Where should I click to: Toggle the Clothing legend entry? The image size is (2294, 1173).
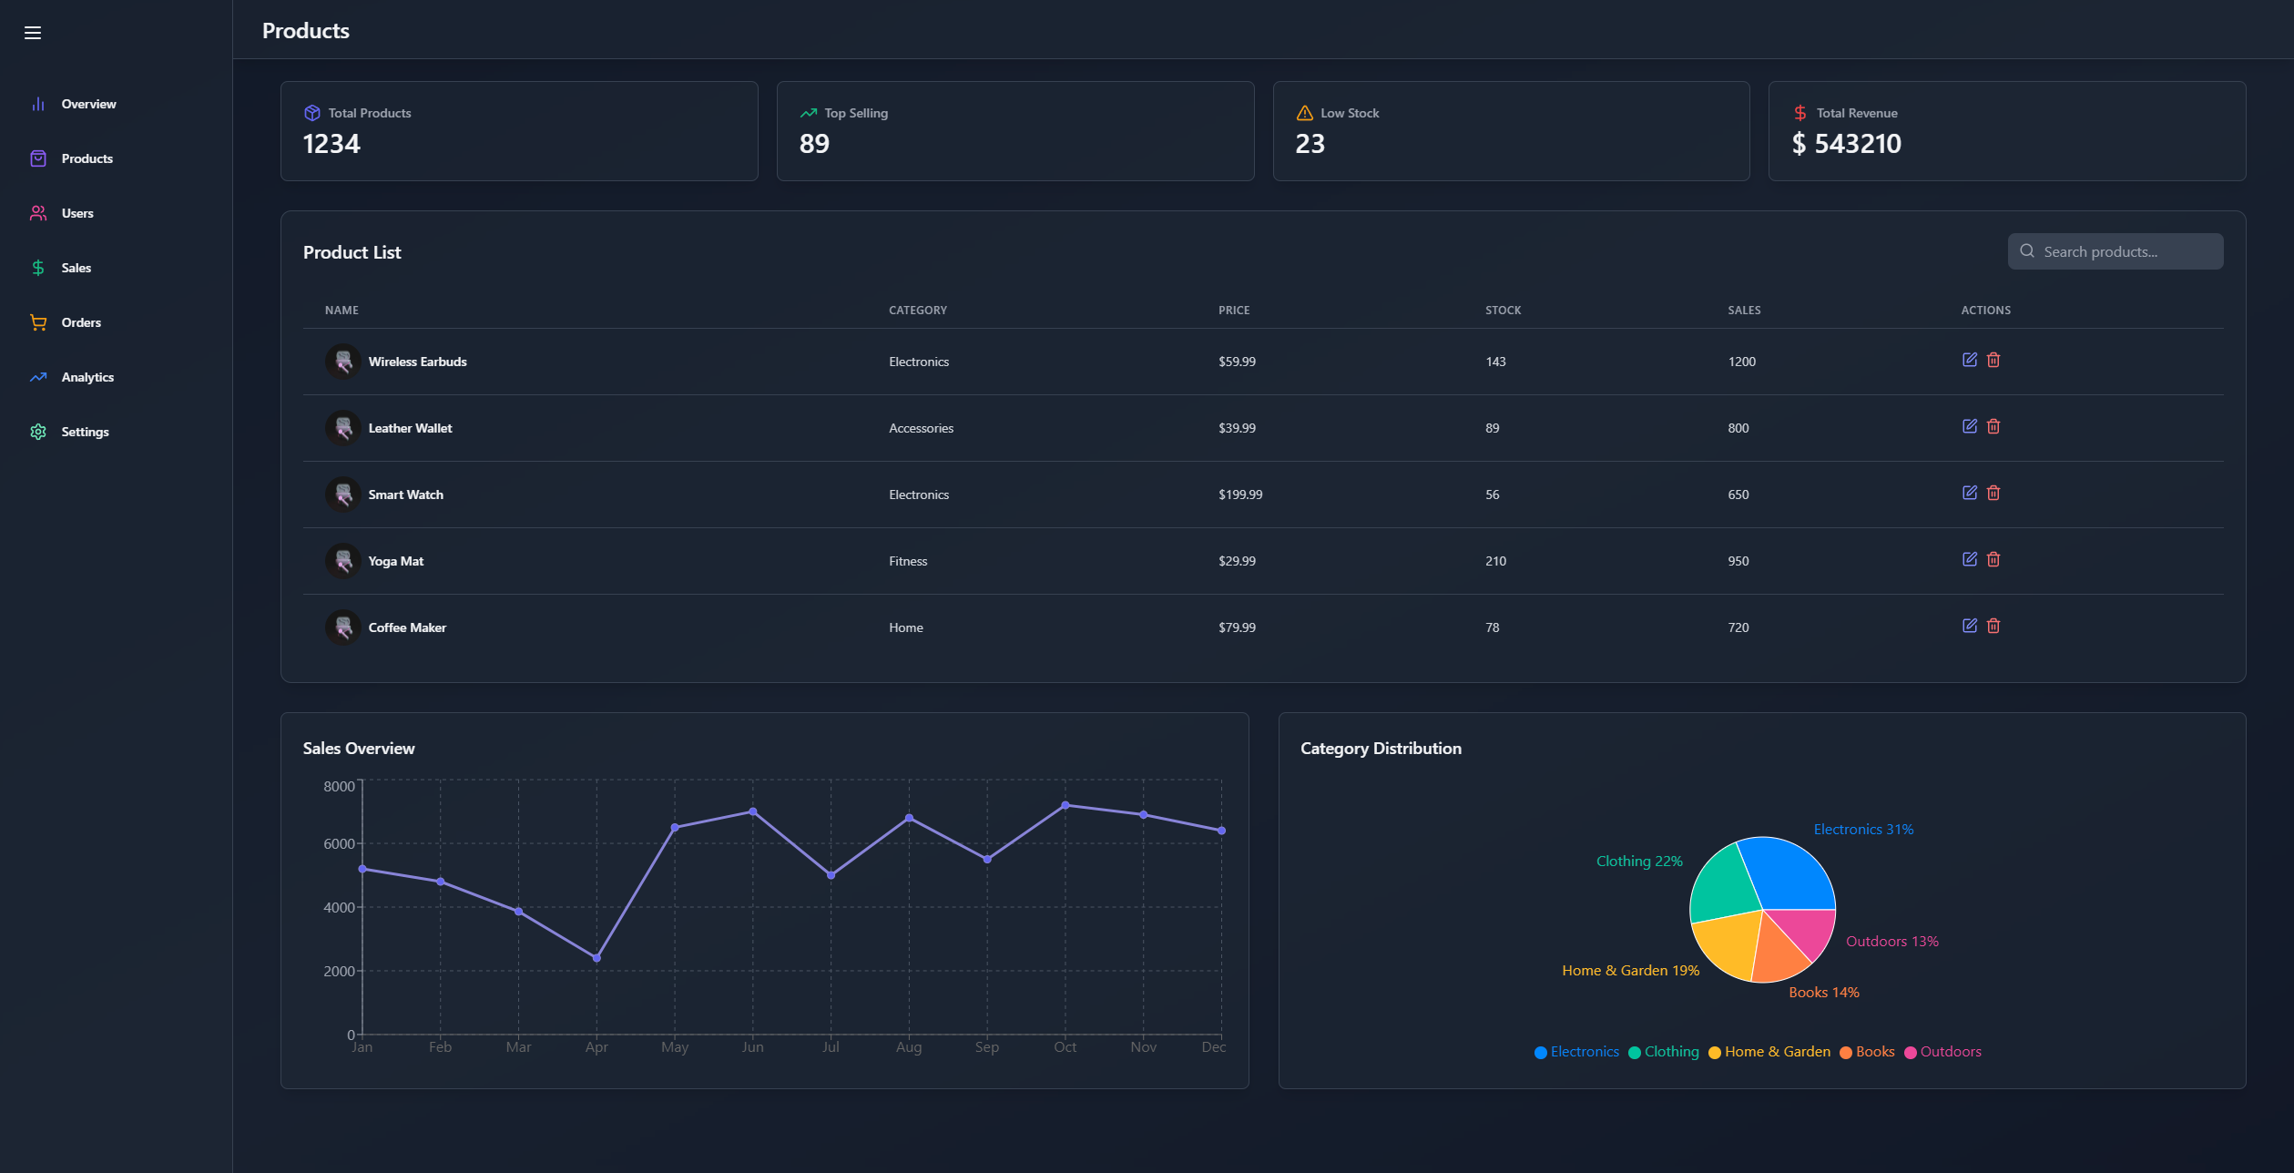tap(1664, 1051)
